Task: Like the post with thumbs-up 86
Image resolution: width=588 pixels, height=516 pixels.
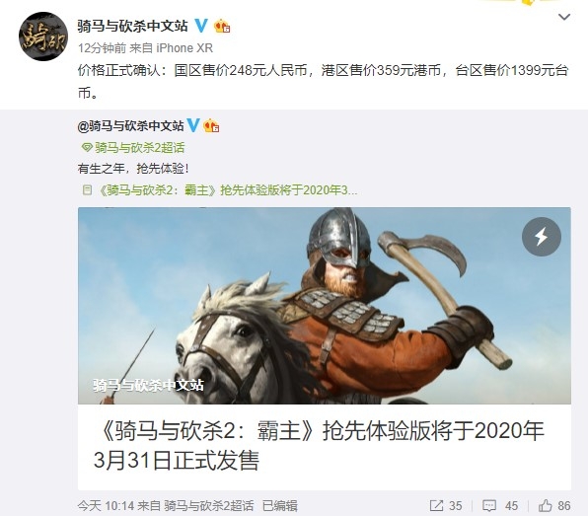Action: [x=554, y=506]
